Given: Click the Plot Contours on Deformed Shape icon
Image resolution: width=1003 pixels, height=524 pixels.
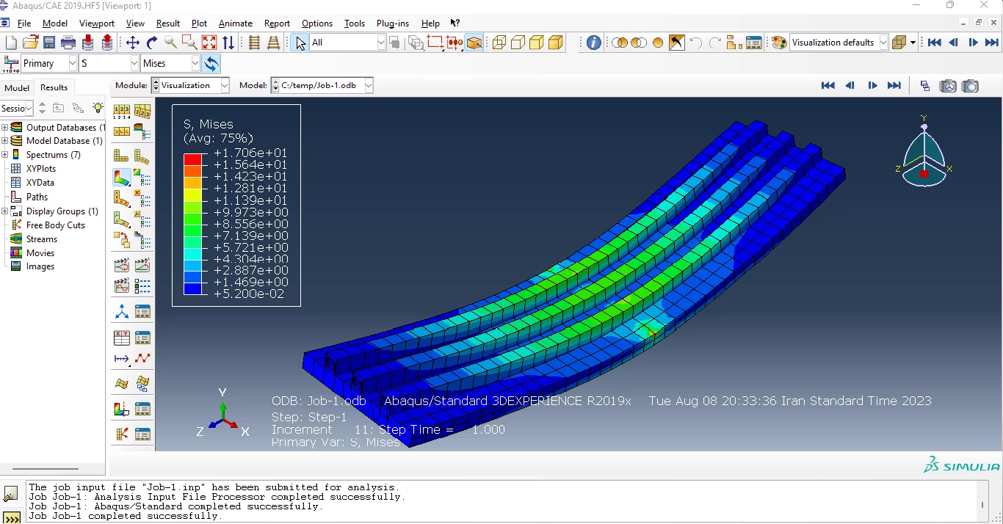Looking at the screenshot, I should 121,178.
